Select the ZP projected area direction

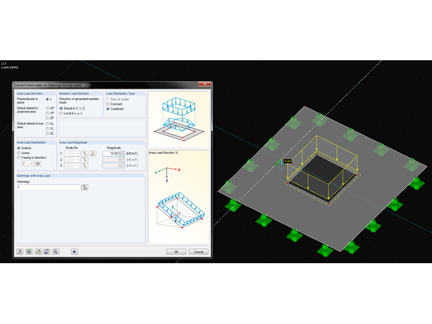(x=47, y=118)
